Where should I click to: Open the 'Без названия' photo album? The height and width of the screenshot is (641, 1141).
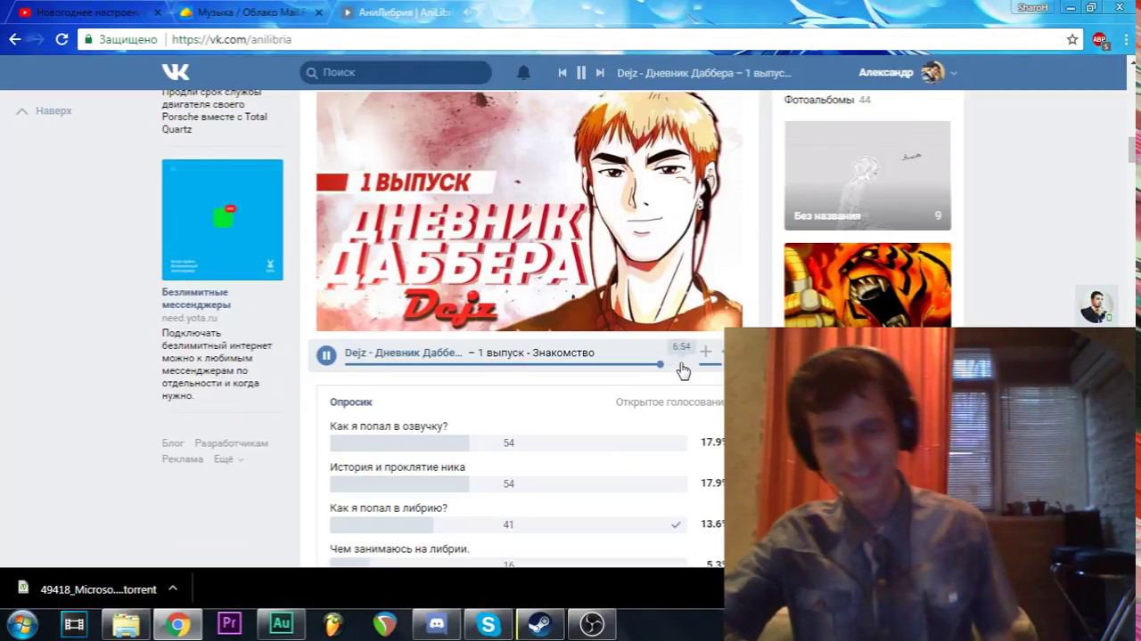(x=867, y=175)
